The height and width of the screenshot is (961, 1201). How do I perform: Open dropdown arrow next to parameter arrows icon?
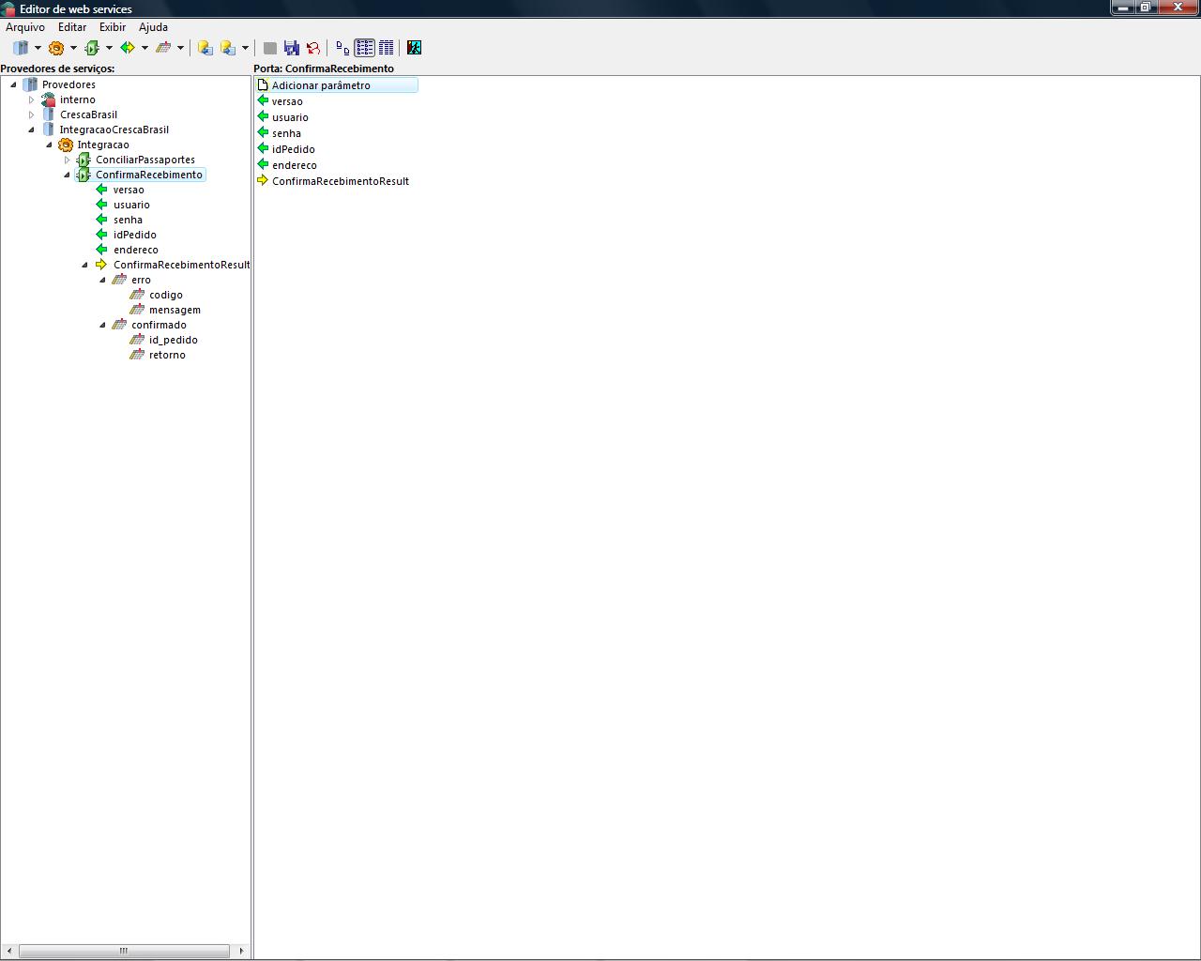point(144,48)
